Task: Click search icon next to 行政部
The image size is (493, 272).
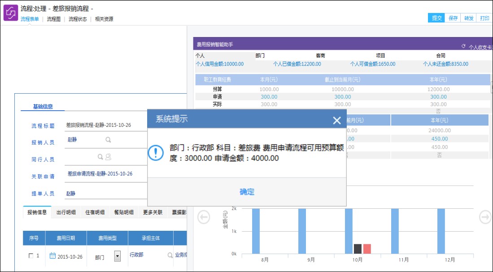Action: click(x=170, y=255)
